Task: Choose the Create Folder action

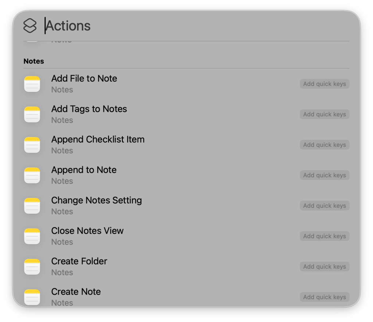Action: tap(79, 261)
